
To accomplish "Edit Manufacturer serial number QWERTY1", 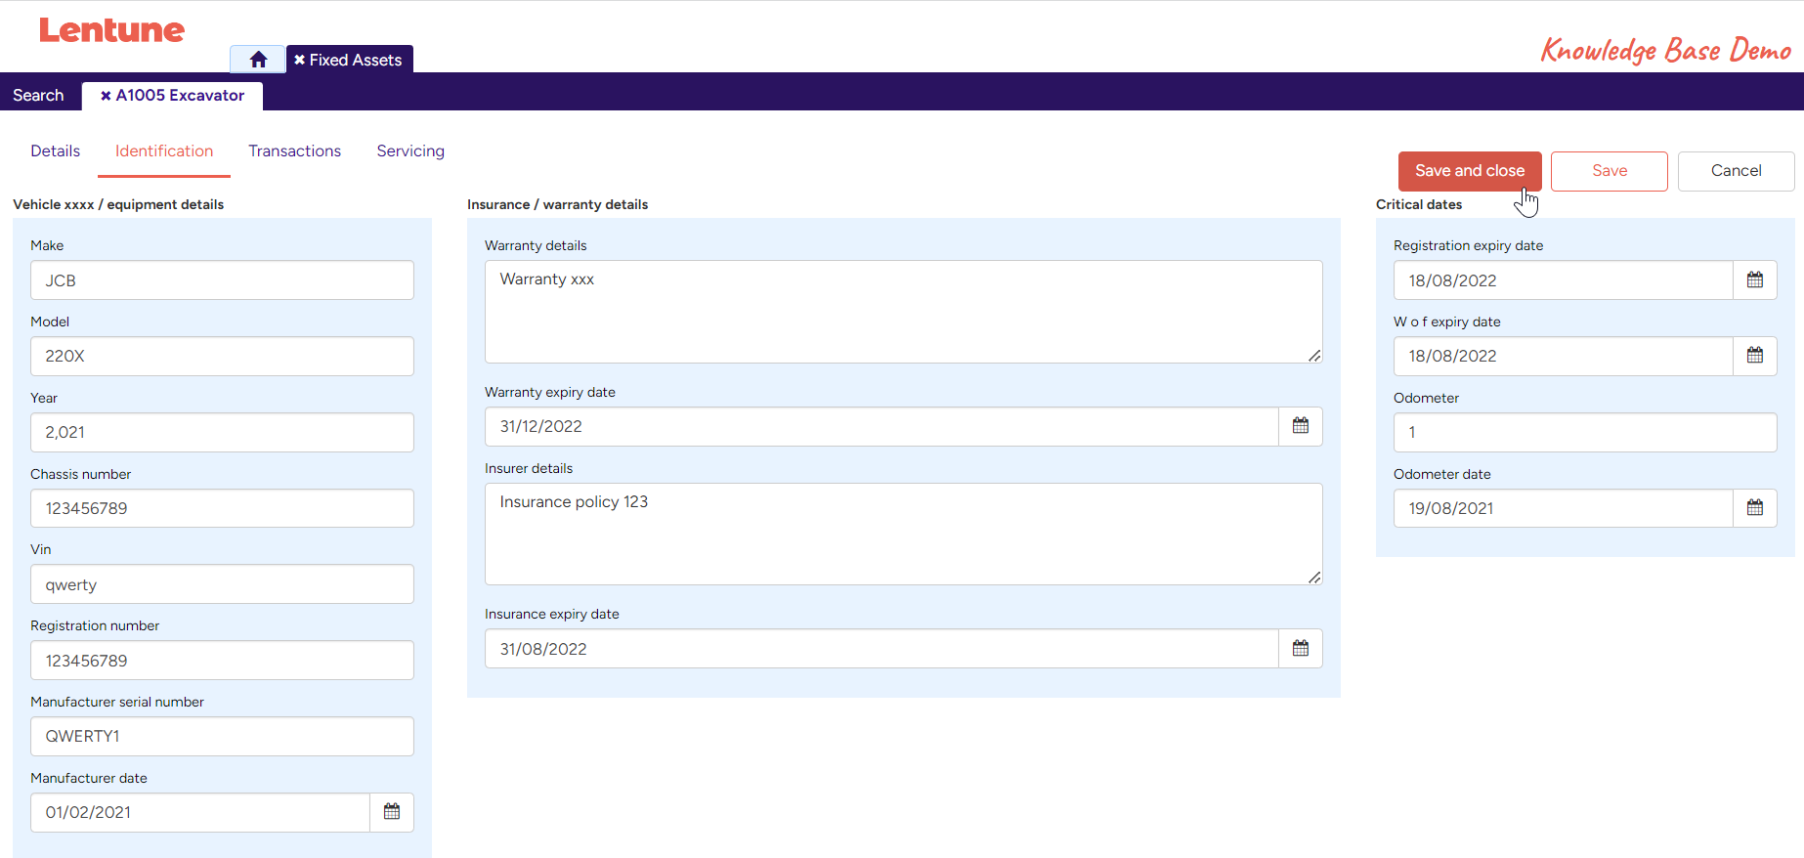I will click(222, 736).
